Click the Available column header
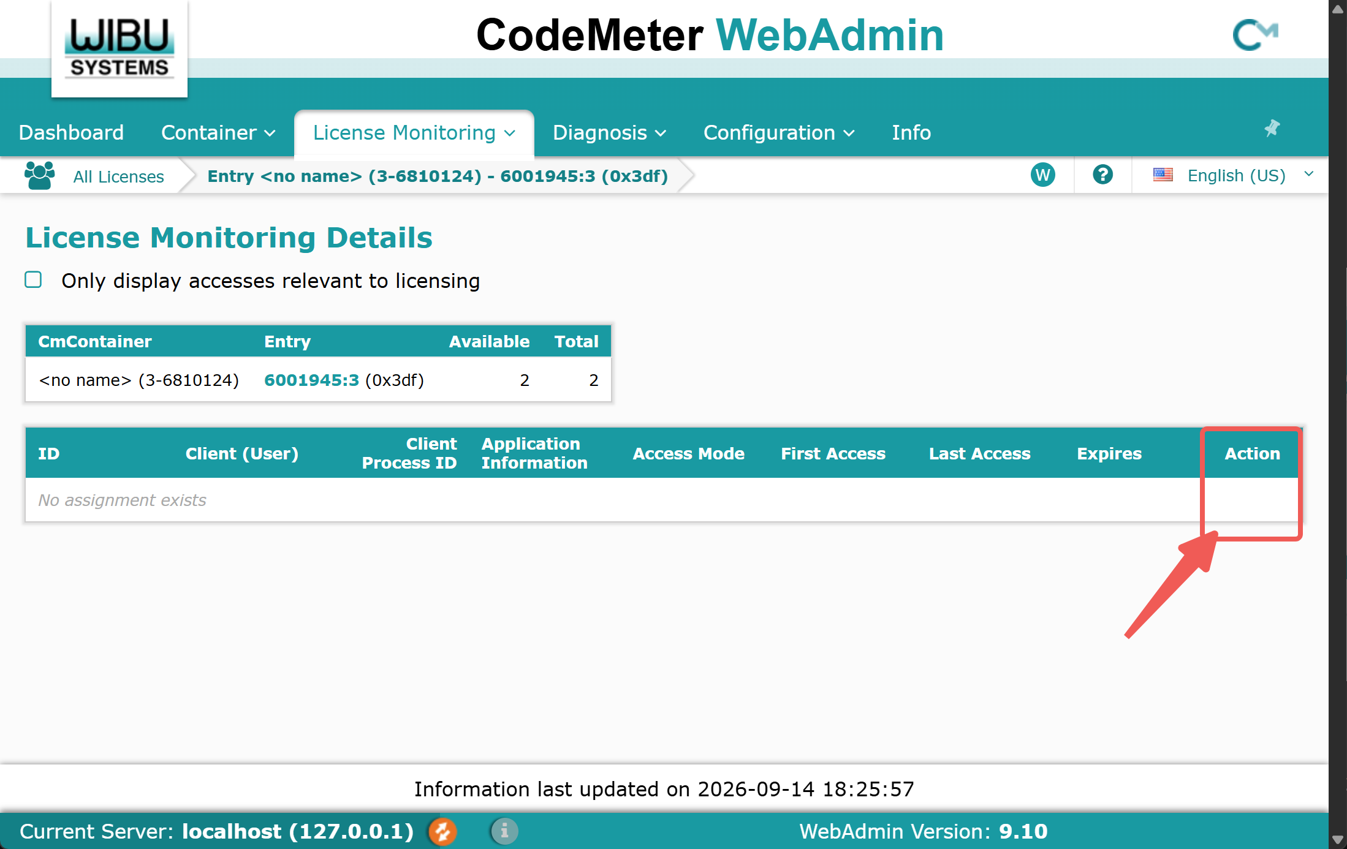This screenshot has height=849, width=1347. tap(489, 342)
